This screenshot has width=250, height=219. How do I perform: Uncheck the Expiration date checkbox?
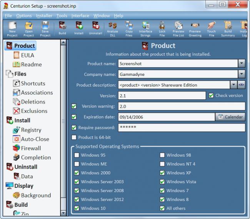(74, 117)
